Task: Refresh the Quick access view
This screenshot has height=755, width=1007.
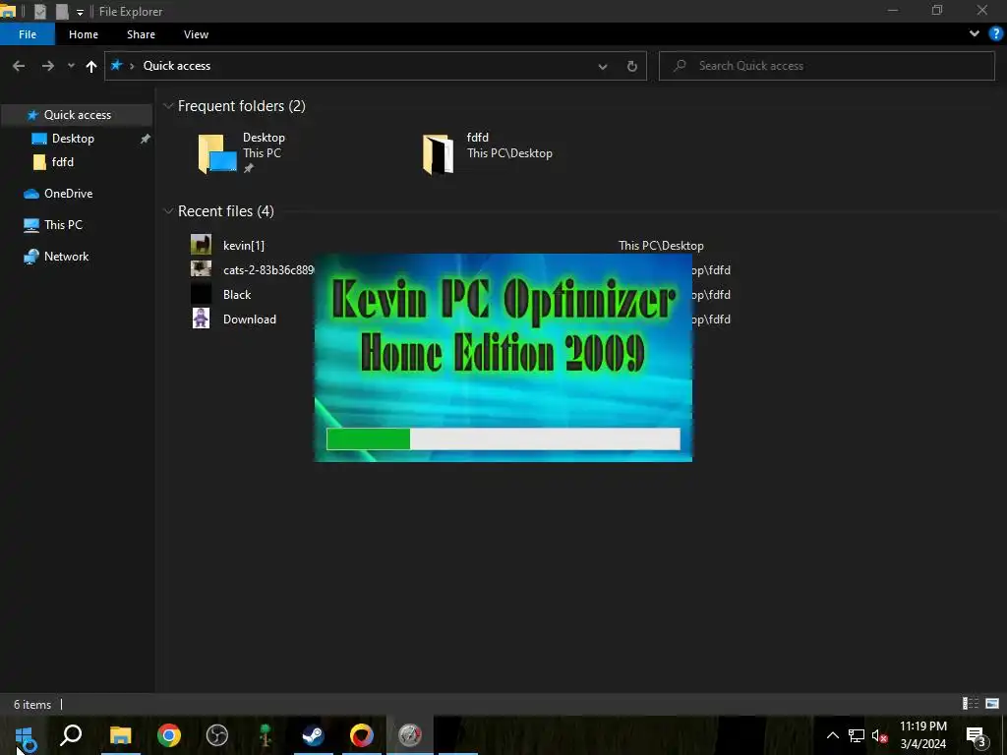Action: point(632,66)
